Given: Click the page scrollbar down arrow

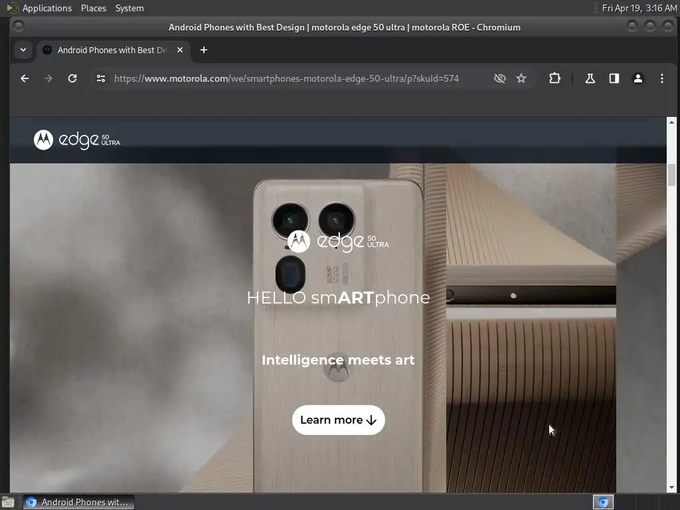Looking at the screenshot, I should tap(671, 487).
